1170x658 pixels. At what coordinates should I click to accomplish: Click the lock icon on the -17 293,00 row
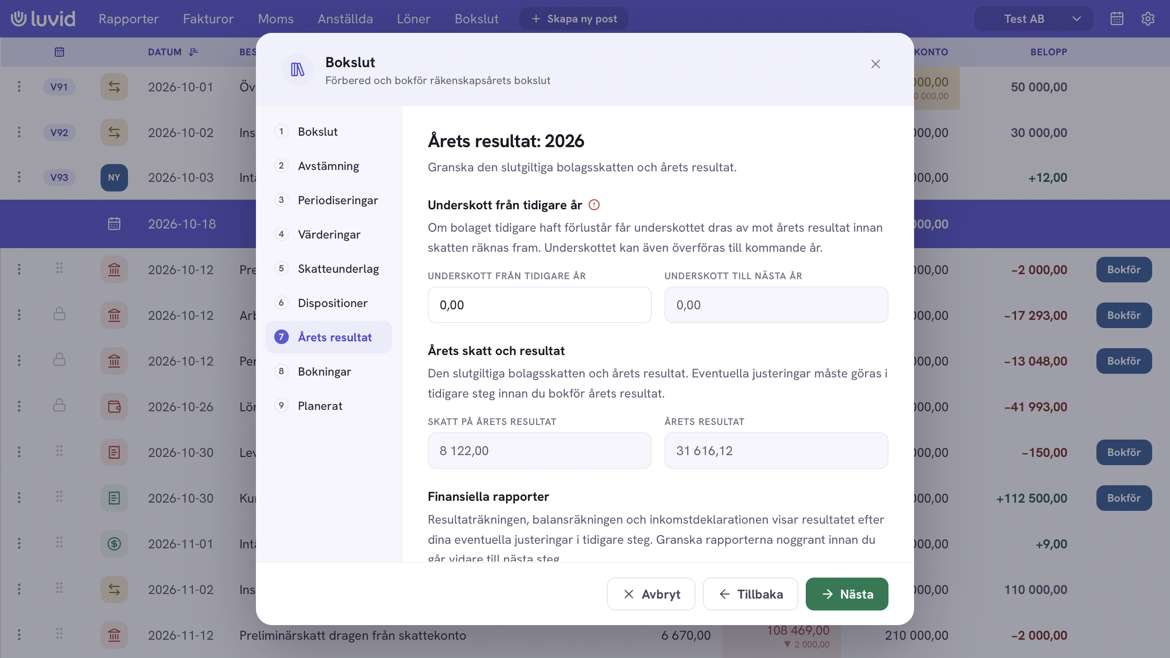pyautogui.click(x=59, y=314)
